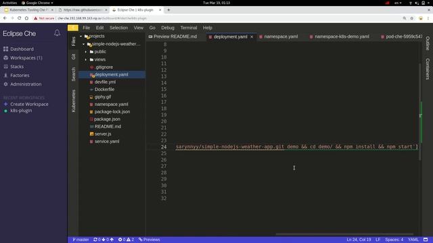Open package.json file

point(107,119)
